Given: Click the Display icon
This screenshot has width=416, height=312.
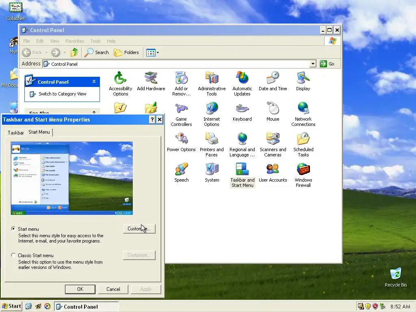Looking at the screenshot, I should (x=303, y=81).
